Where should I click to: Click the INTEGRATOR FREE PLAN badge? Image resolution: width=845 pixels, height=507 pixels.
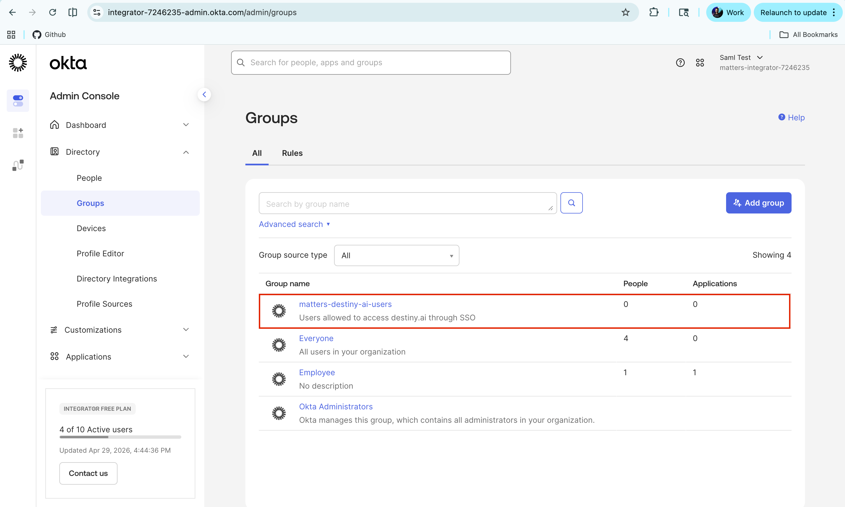pyautogui.click(x=97, y=409)
